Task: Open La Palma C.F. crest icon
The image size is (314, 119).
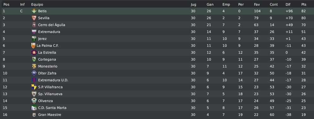Action: click(x=33, y=46)
